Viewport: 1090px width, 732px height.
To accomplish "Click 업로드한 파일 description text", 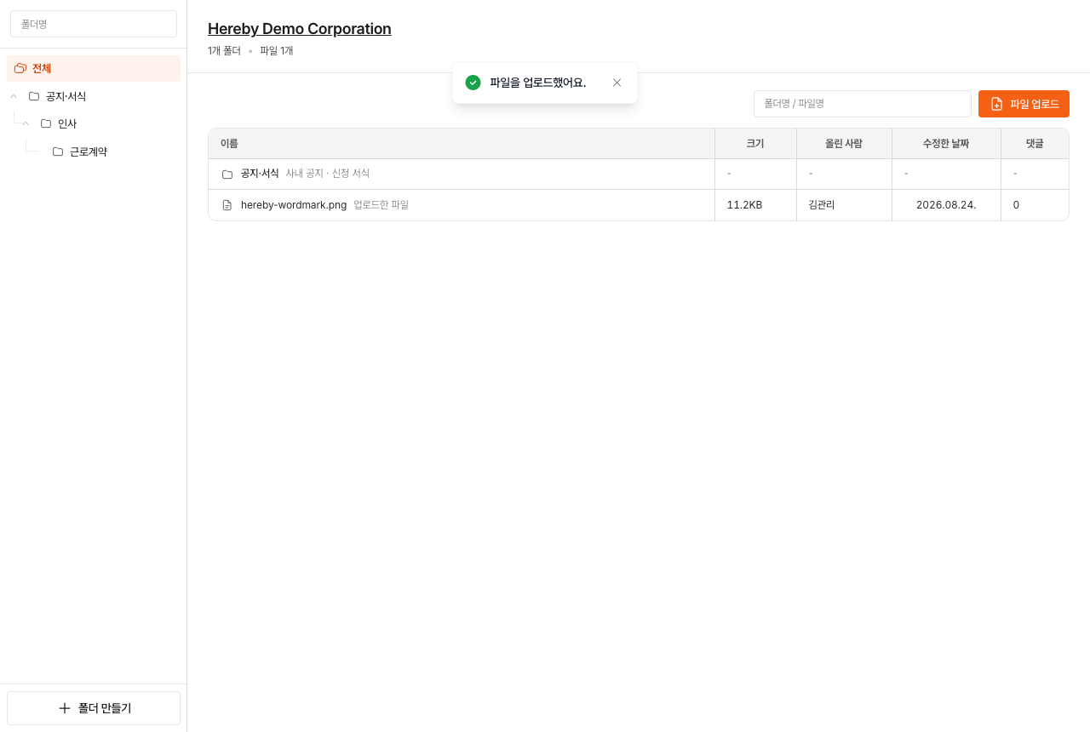I will click(381, 205).
